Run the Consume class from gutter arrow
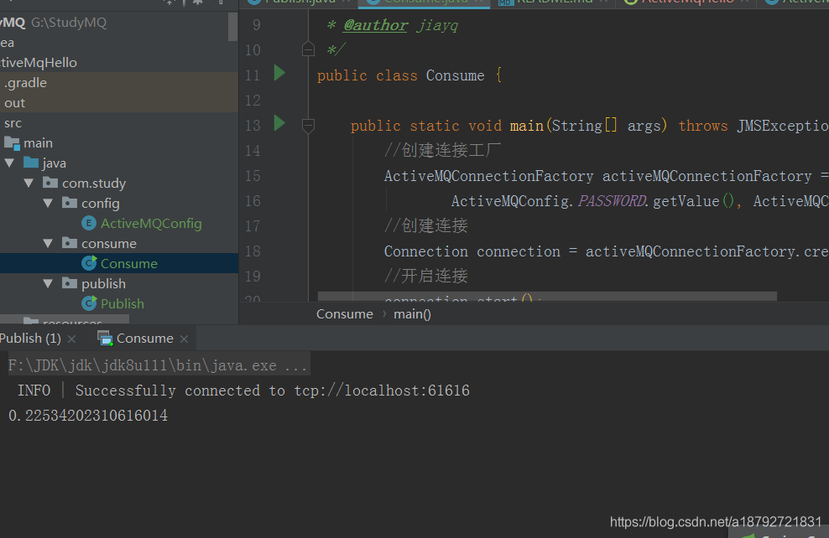This screenshot has width=829, height=538. [279, 73]
